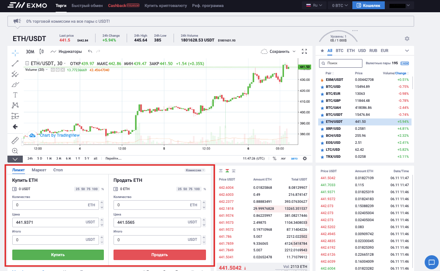
Task: Open candlestick chart style selector
Action: point(42,52)
